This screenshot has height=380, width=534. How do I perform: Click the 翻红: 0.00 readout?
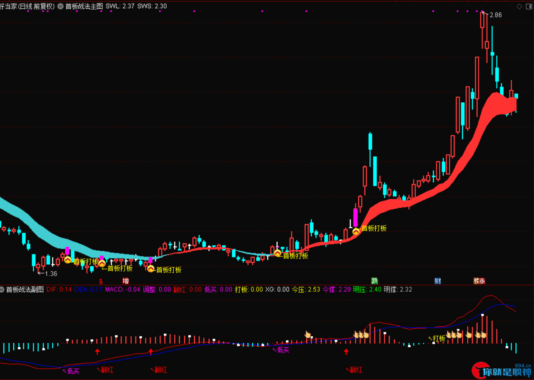tap(188, 289)
